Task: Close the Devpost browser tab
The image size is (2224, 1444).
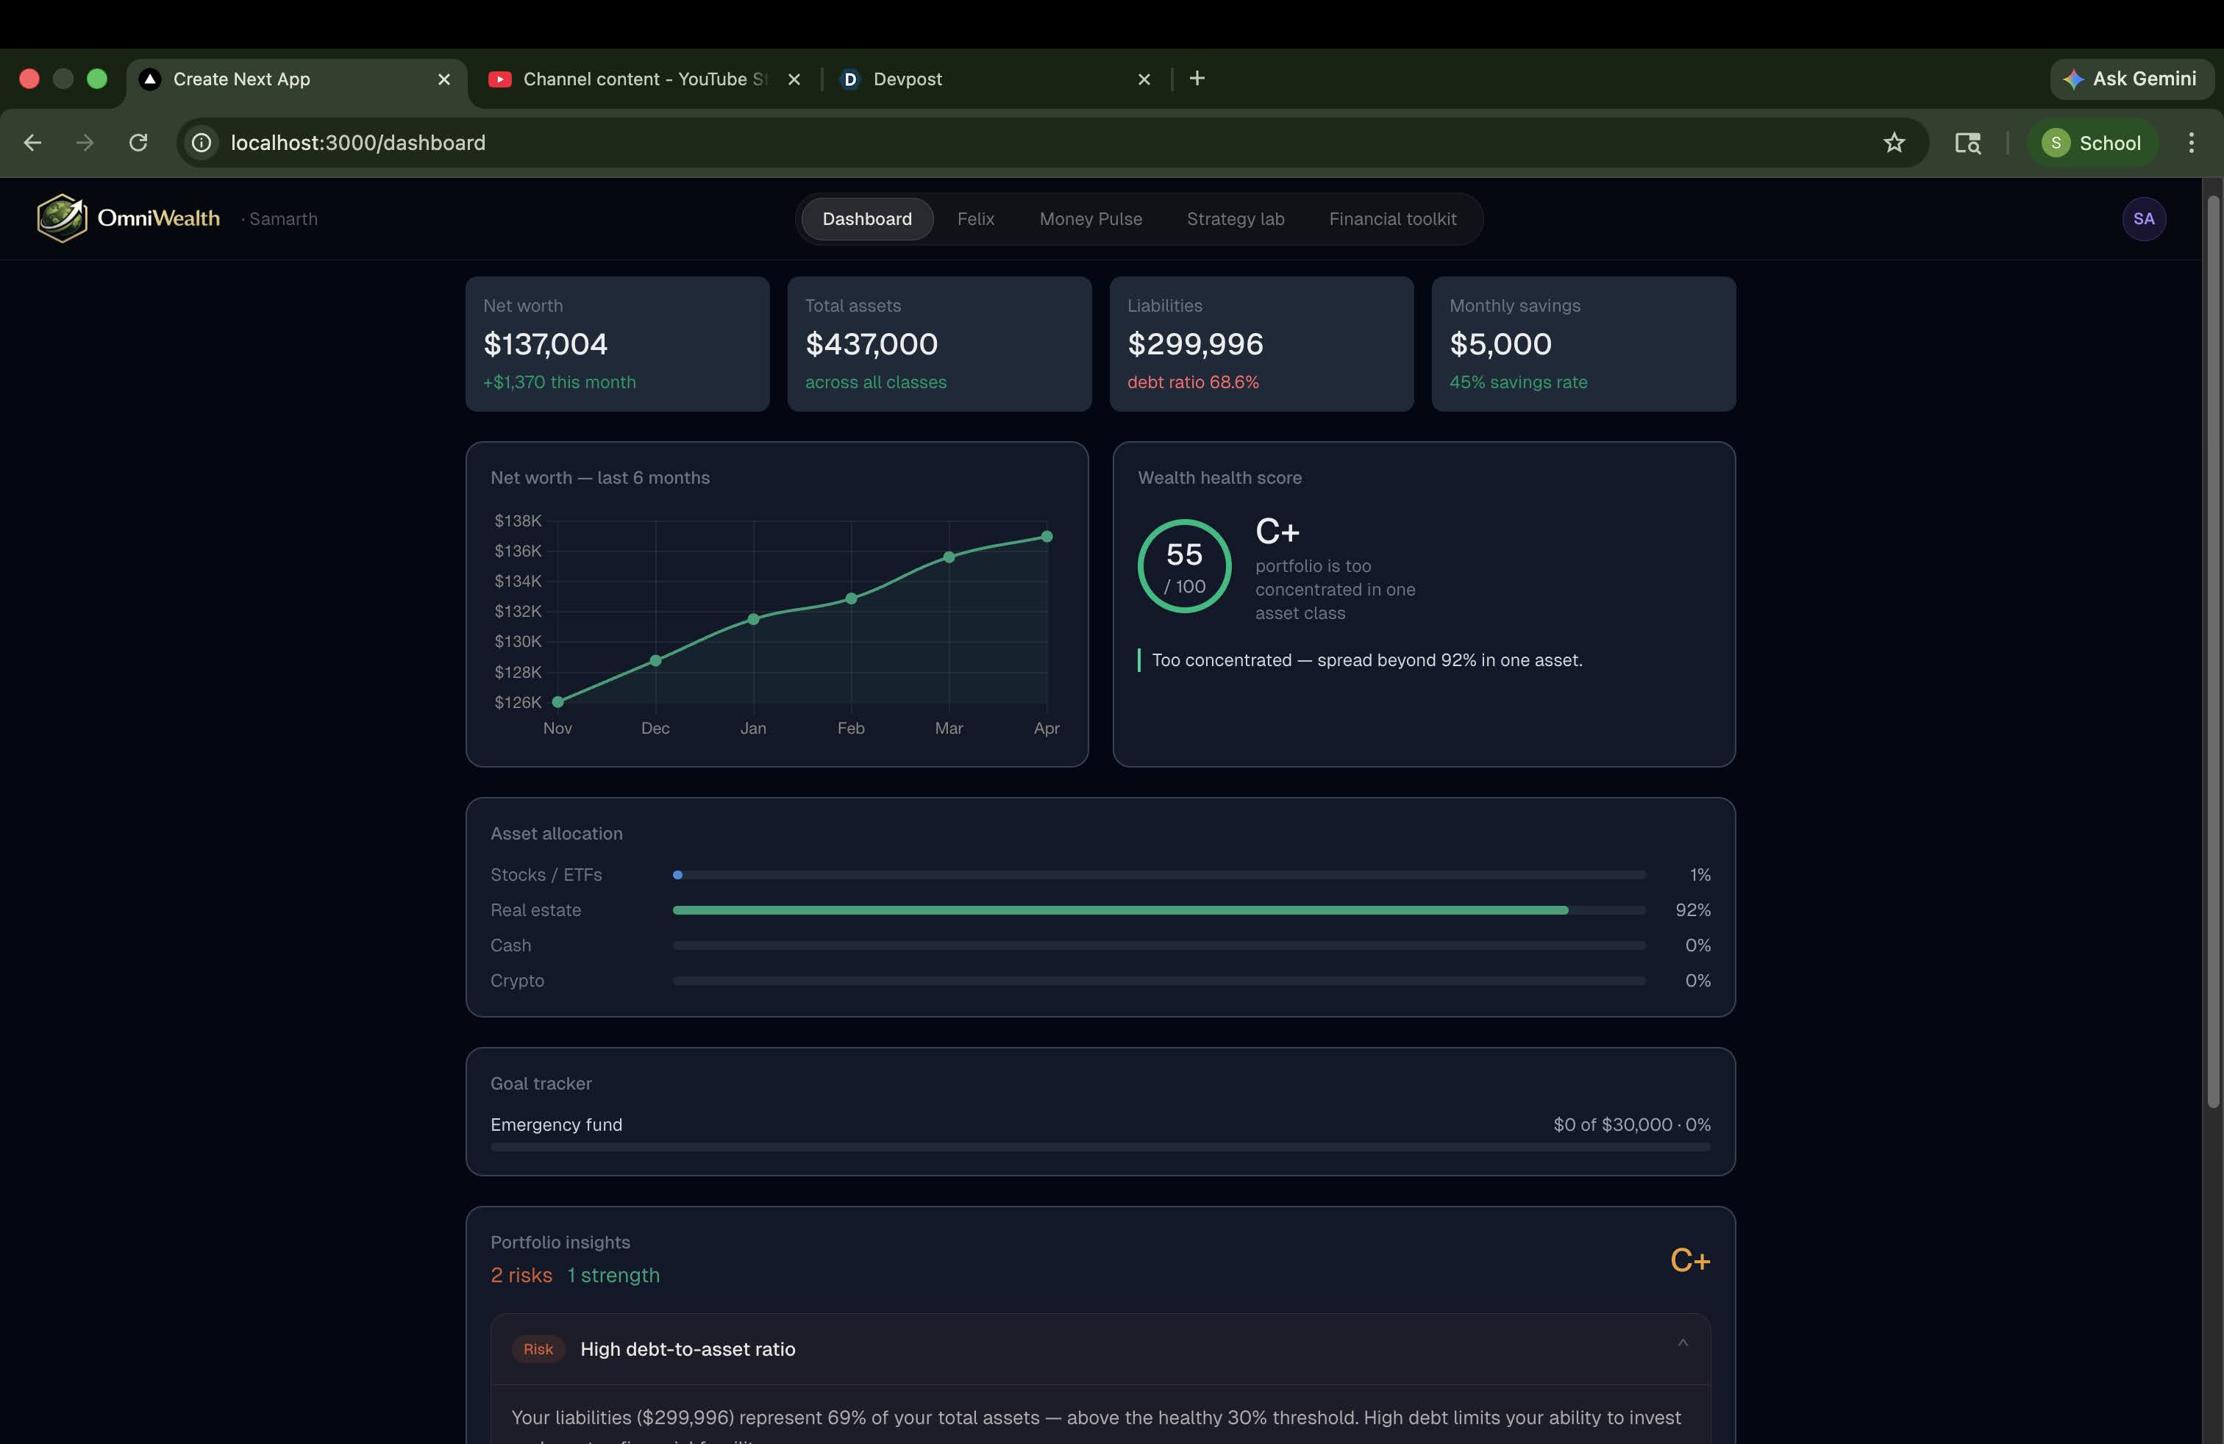Action: [1143, 79]
